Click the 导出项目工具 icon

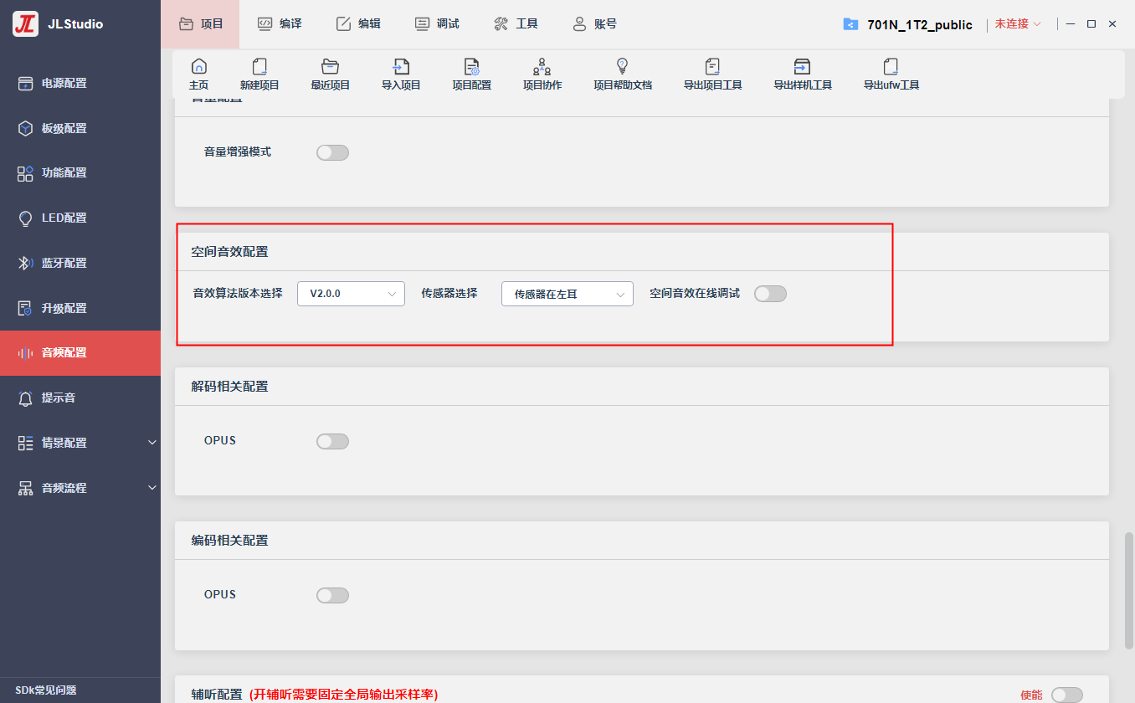pyautogui.click(x=712, y=67)
